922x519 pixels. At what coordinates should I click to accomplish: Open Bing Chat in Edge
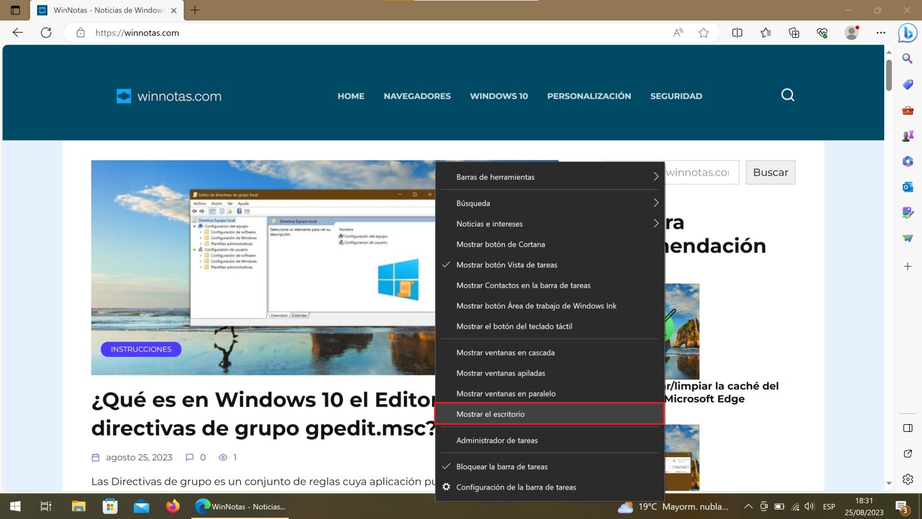[908, 34]
